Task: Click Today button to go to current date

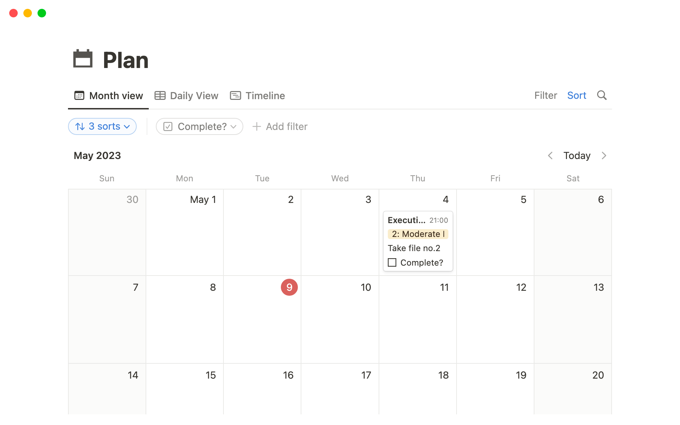Action: [577, 156]
